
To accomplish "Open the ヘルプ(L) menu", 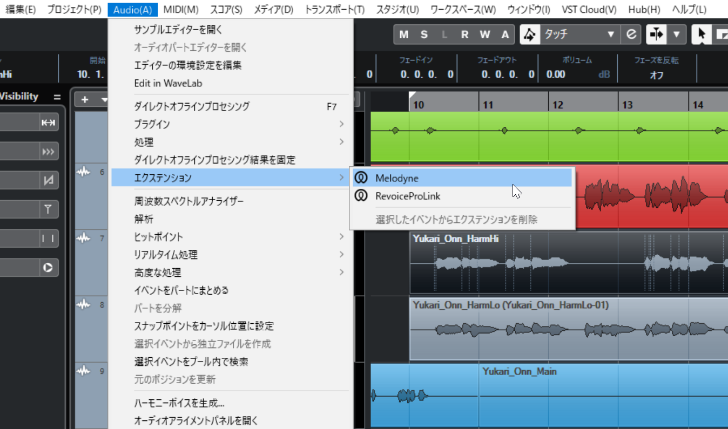I will coord(689,9).
